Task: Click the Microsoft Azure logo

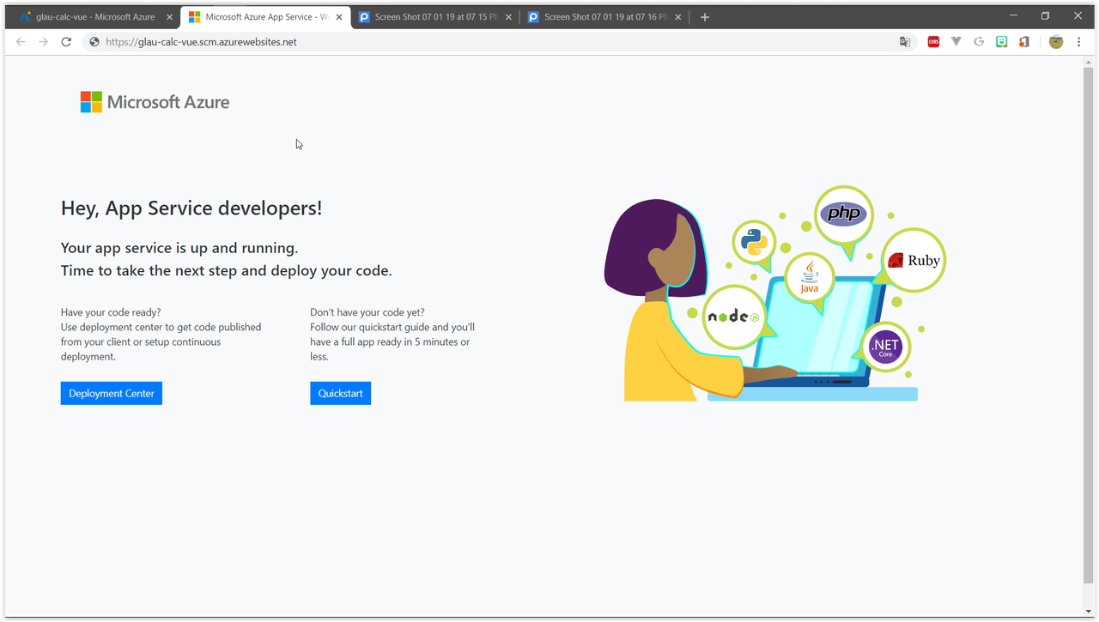Action: (x=155, y=102)
